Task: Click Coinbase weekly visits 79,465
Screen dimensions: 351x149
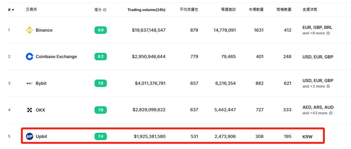Action: pos(228,57)
